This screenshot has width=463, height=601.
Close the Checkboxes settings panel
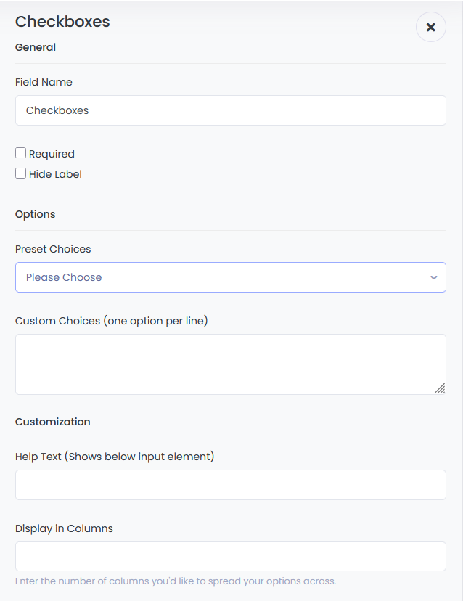[x=431, y=27]
